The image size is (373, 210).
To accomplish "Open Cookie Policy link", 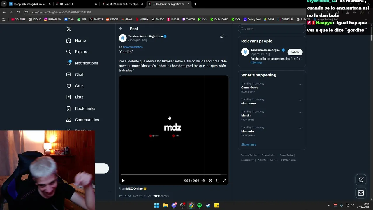I will (286, 155).
